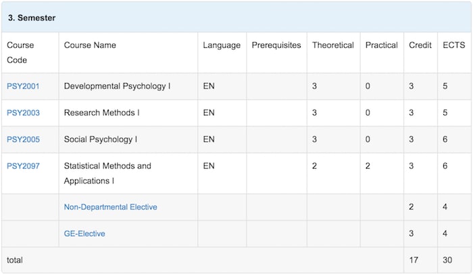
Task: Open the PSY2001 course link
Action: [23, 86]
